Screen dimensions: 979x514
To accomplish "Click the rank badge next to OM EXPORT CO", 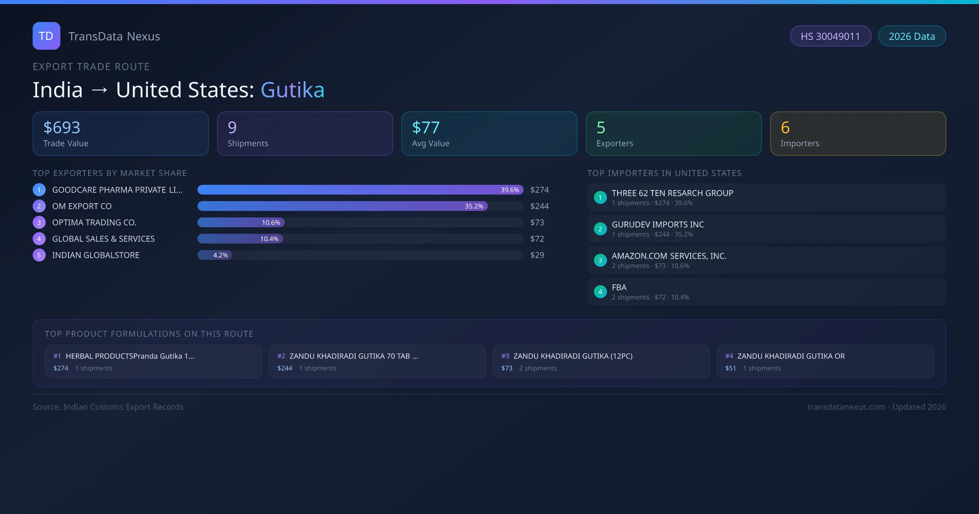I will 39,206.
